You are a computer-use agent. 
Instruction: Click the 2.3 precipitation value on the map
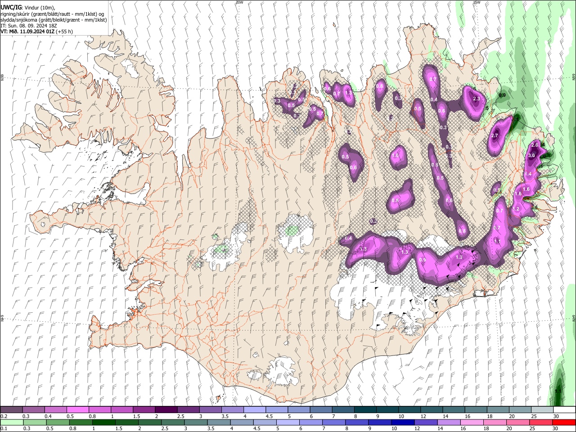pyautogui.click(x=477, y=99)
